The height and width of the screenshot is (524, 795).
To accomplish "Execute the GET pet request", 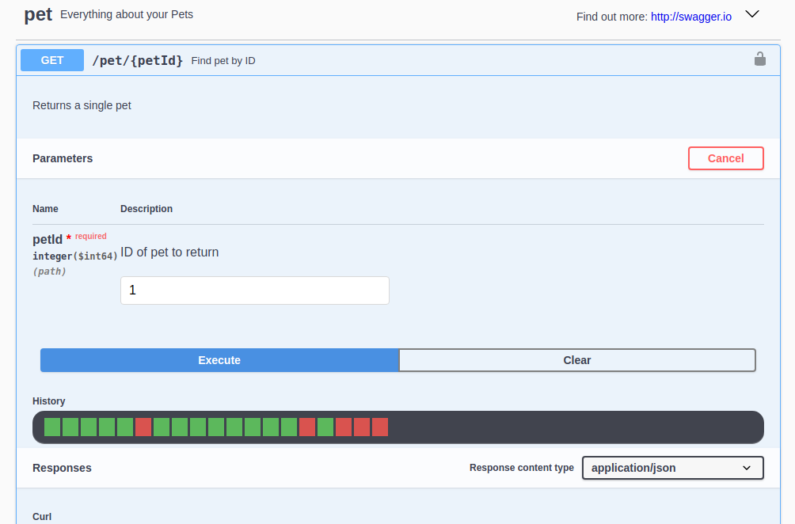I will 219,360.
